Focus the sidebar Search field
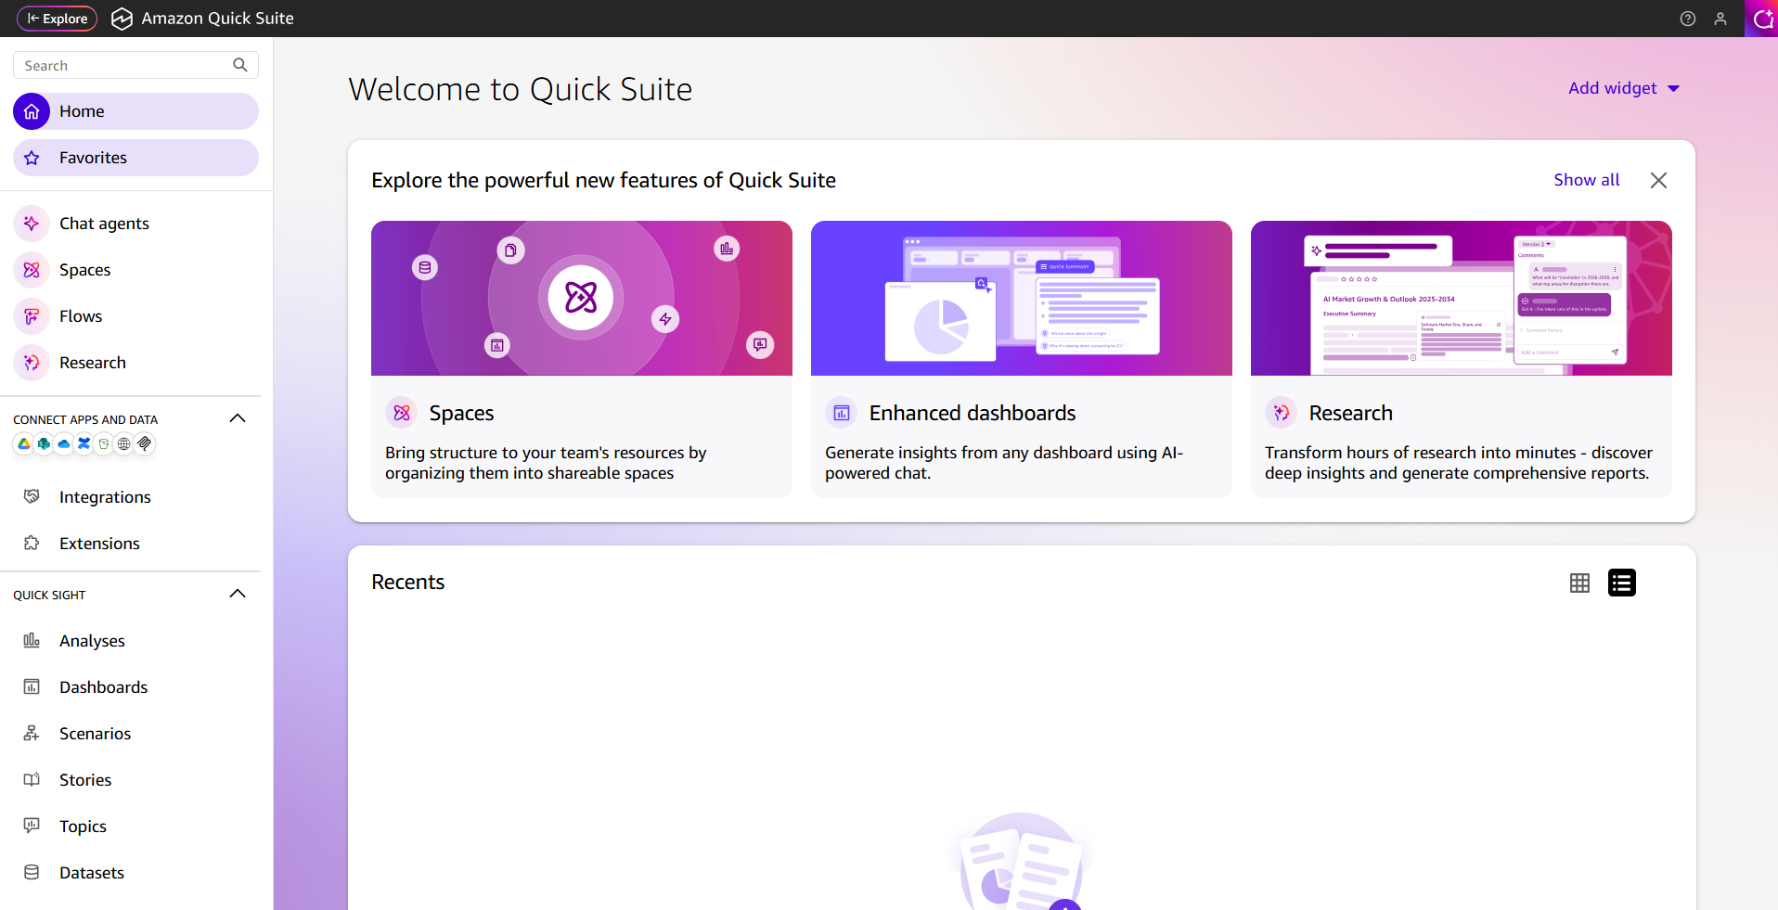Image resolution: width=1778 pixels, height=910 pixels. (135, 65)
